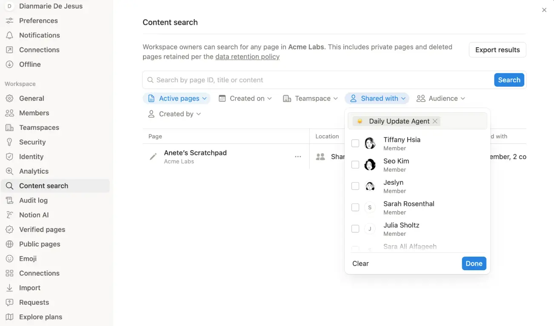Open the Teamspace filter dropdown

(x=311, y=98)
